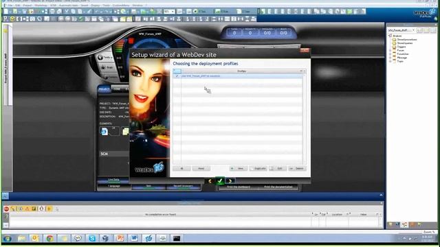This screenshot has height=247, width=440.
Task: Open the command prompt taskbar icon
Action: [x=177, y=238]
